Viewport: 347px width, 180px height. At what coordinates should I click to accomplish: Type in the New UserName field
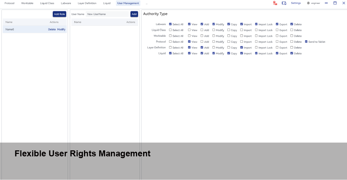(107, 14)
